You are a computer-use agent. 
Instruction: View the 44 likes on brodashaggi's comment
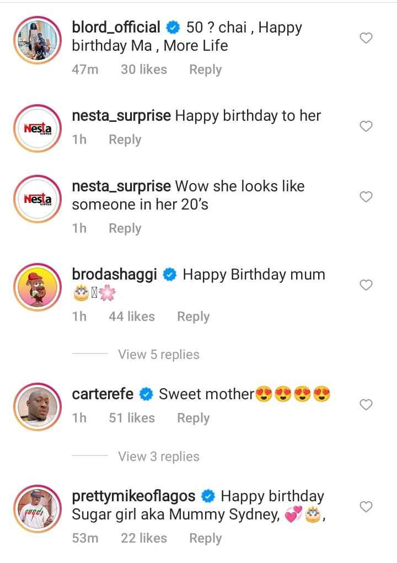click(132, 317)
